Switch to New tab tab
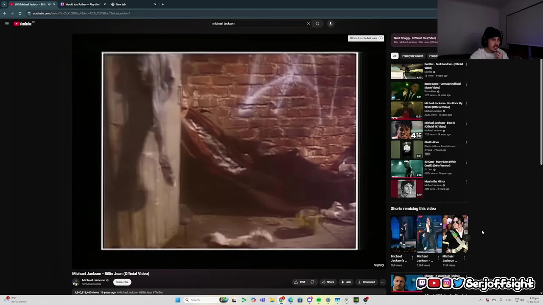This screenshot has height=305, width=543. tap(134, 4)
